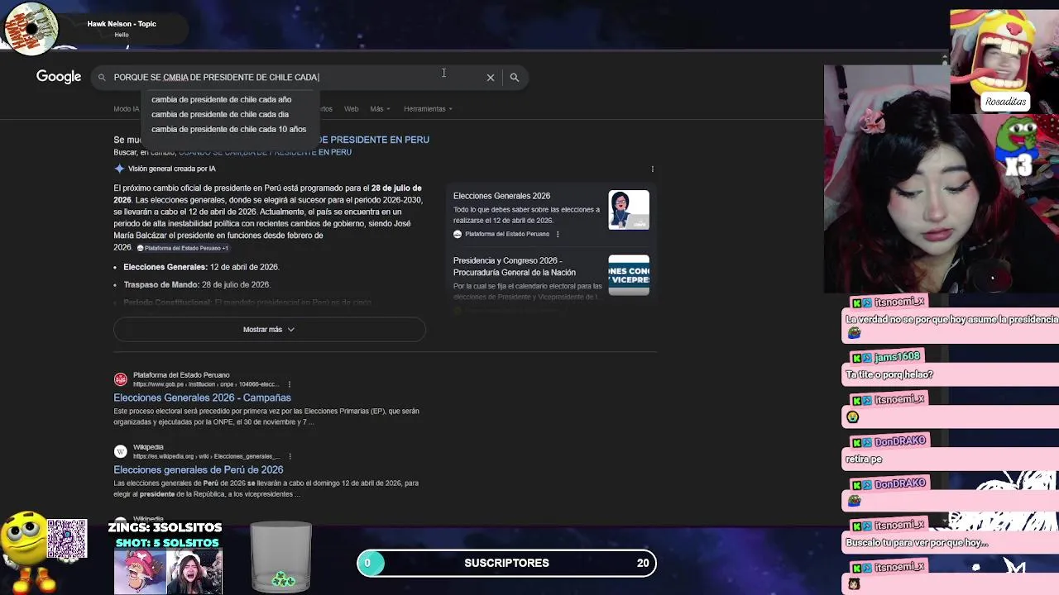1059x595 pixels.
Task: Click corrected 'DE PRESIDENTE EN PERU' link
Action: pyautogui.click(x=375, y=140)
